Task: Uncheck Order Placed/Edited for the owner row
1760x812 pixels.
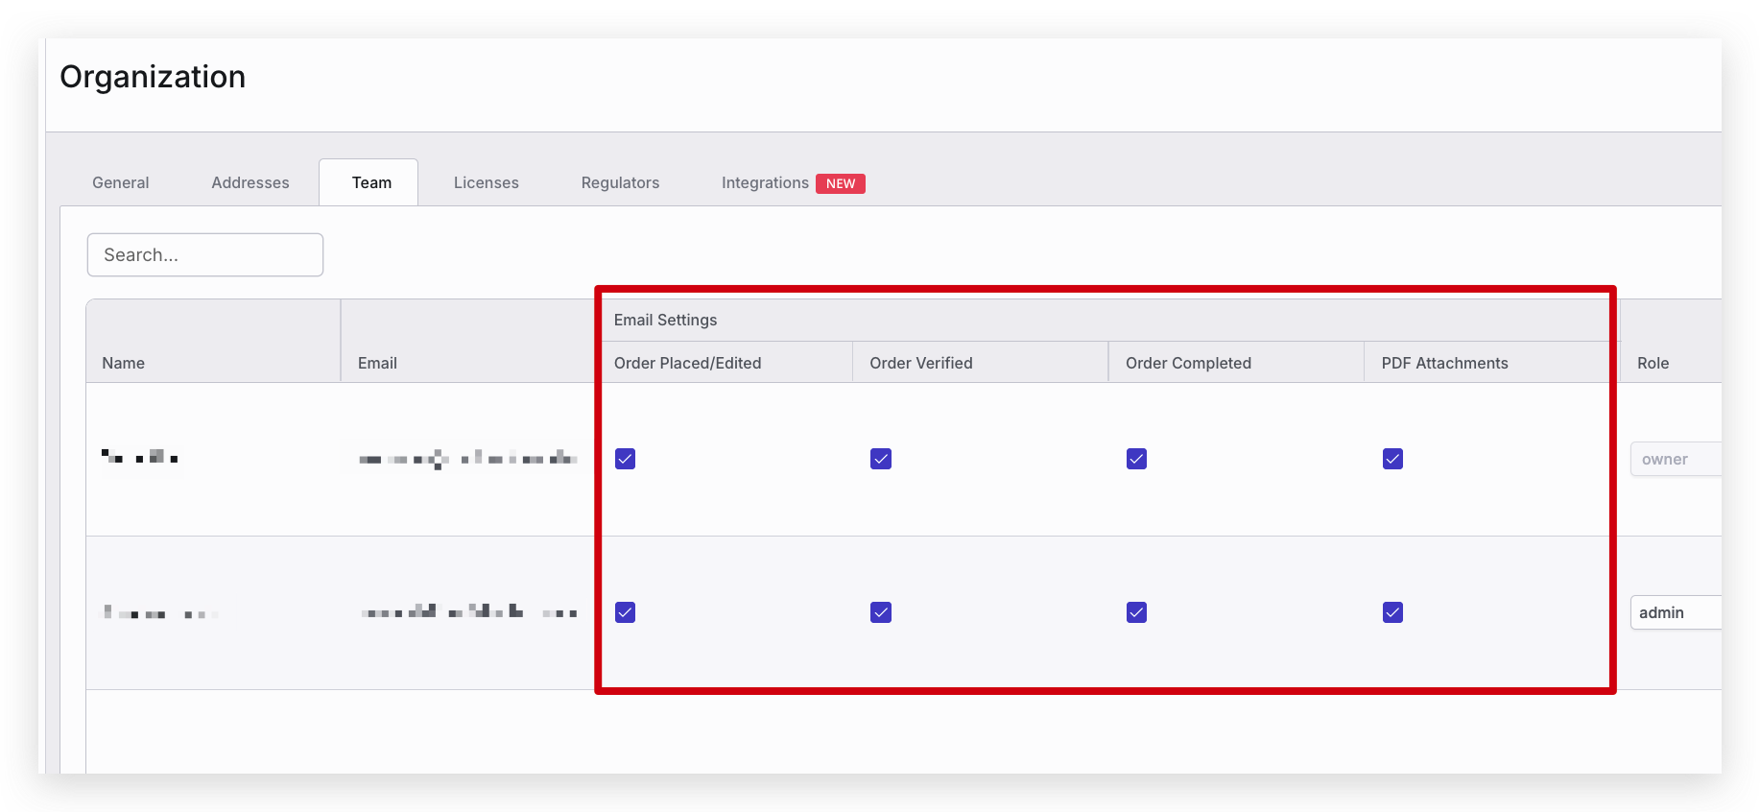Action: point(625,459)
